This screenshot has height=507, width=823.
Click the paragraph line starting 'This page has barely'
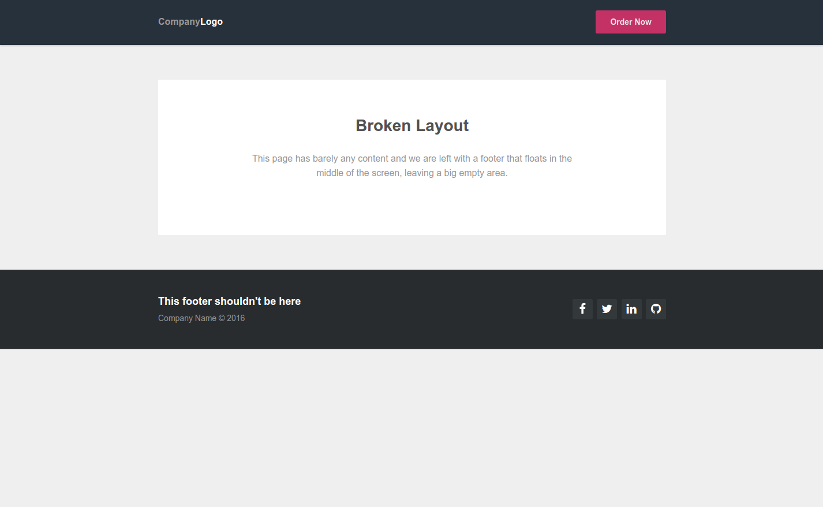point(412,158)
